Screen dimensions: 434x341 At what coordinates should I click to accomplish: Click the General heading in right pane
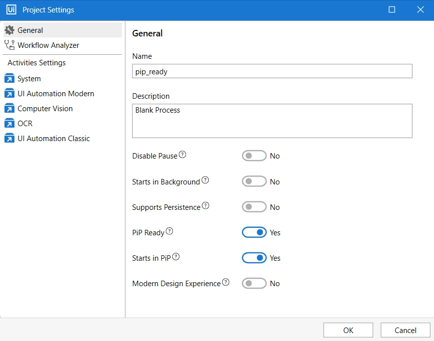(x=147, y=33)
